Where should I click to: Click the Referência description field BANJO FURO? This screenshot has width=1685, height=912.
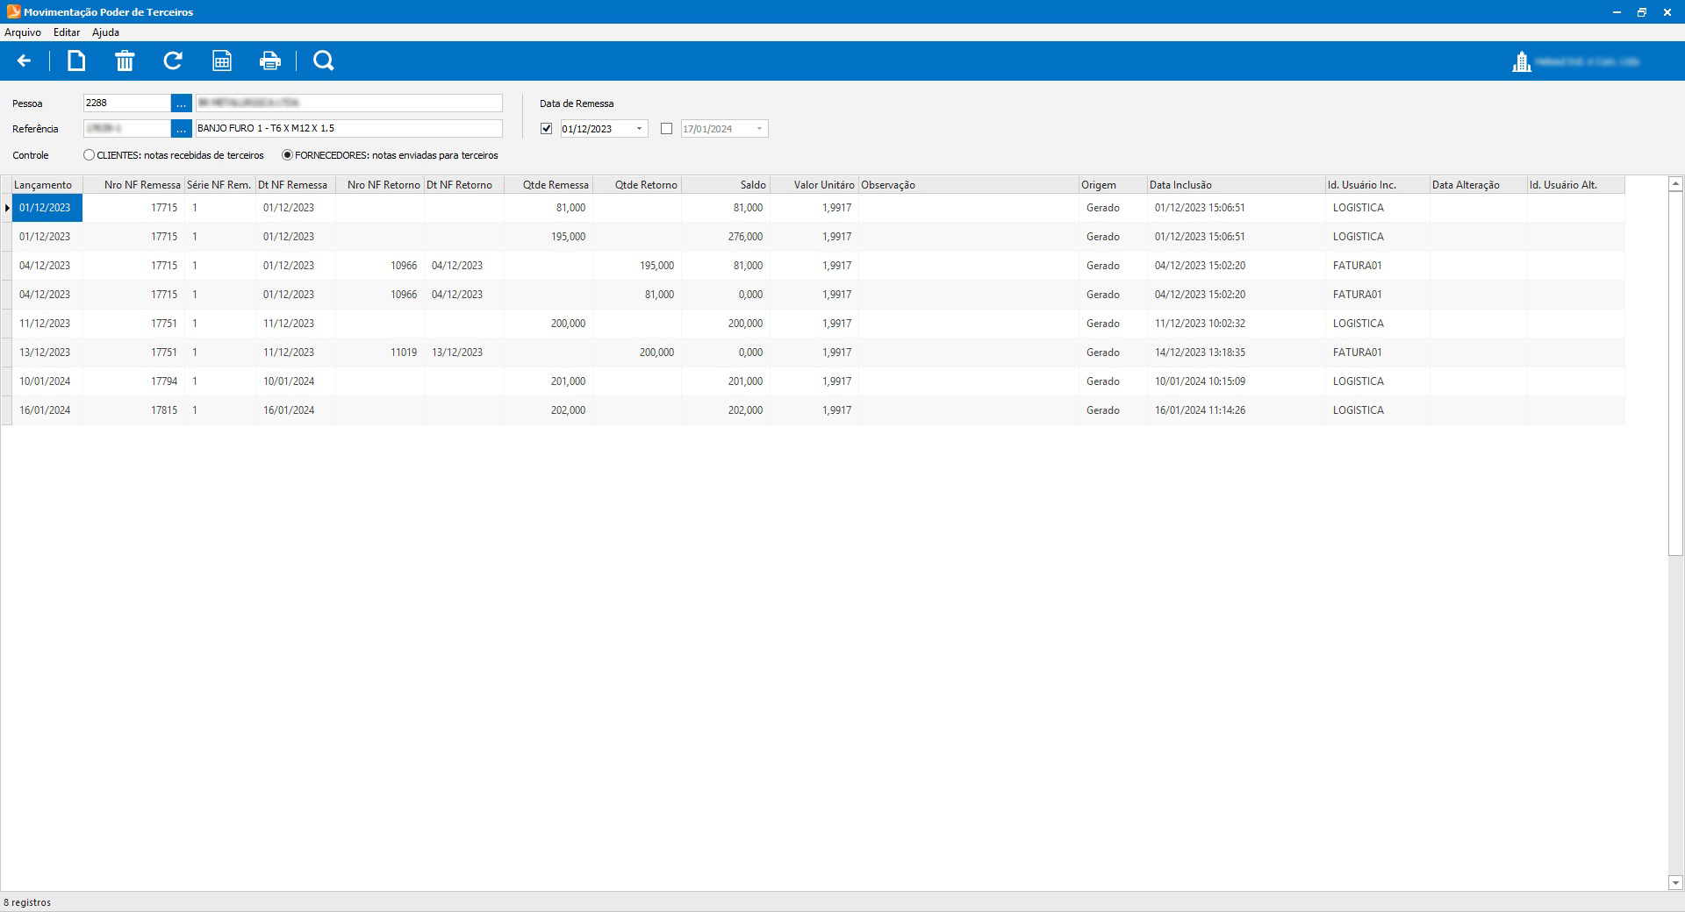(348, 129)
